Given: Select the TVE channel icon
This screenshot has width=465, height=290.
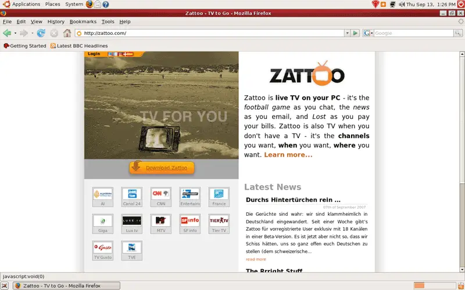Looking at the screenshot, I should pos(132,251).
